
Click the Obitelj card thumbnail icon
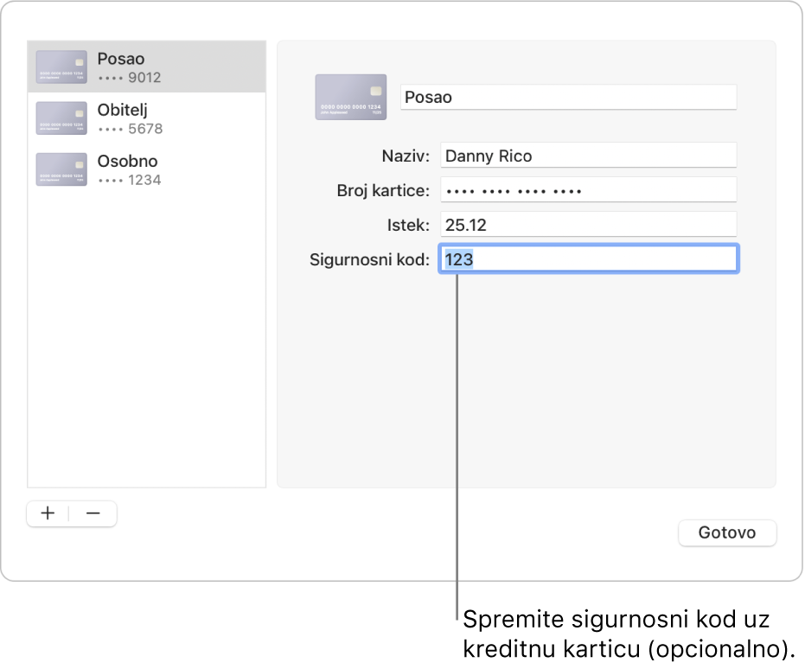pos(61,118)
